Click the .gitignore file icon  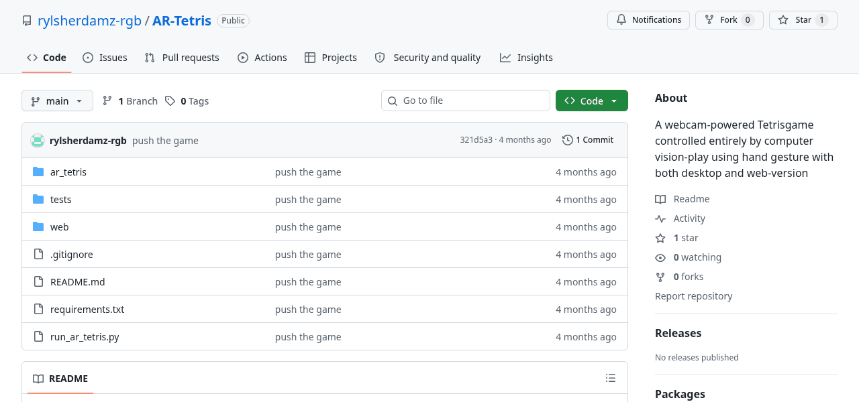point(38,255)
